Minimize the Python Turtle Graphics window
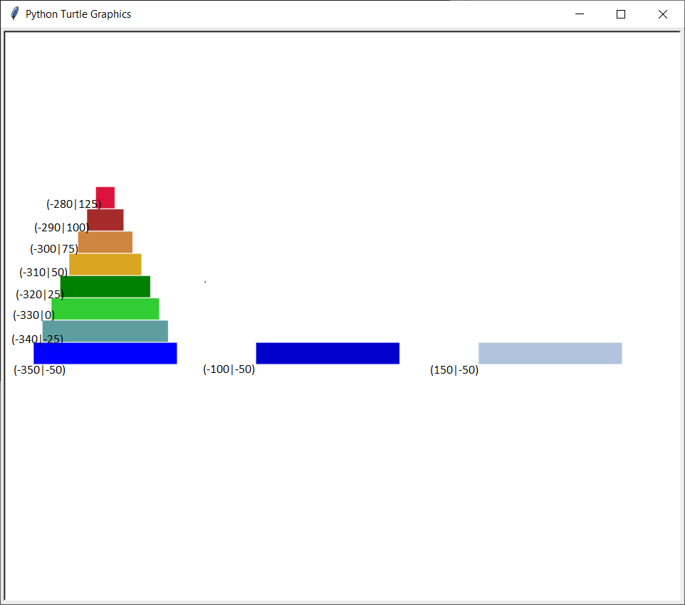 (580, 14)
